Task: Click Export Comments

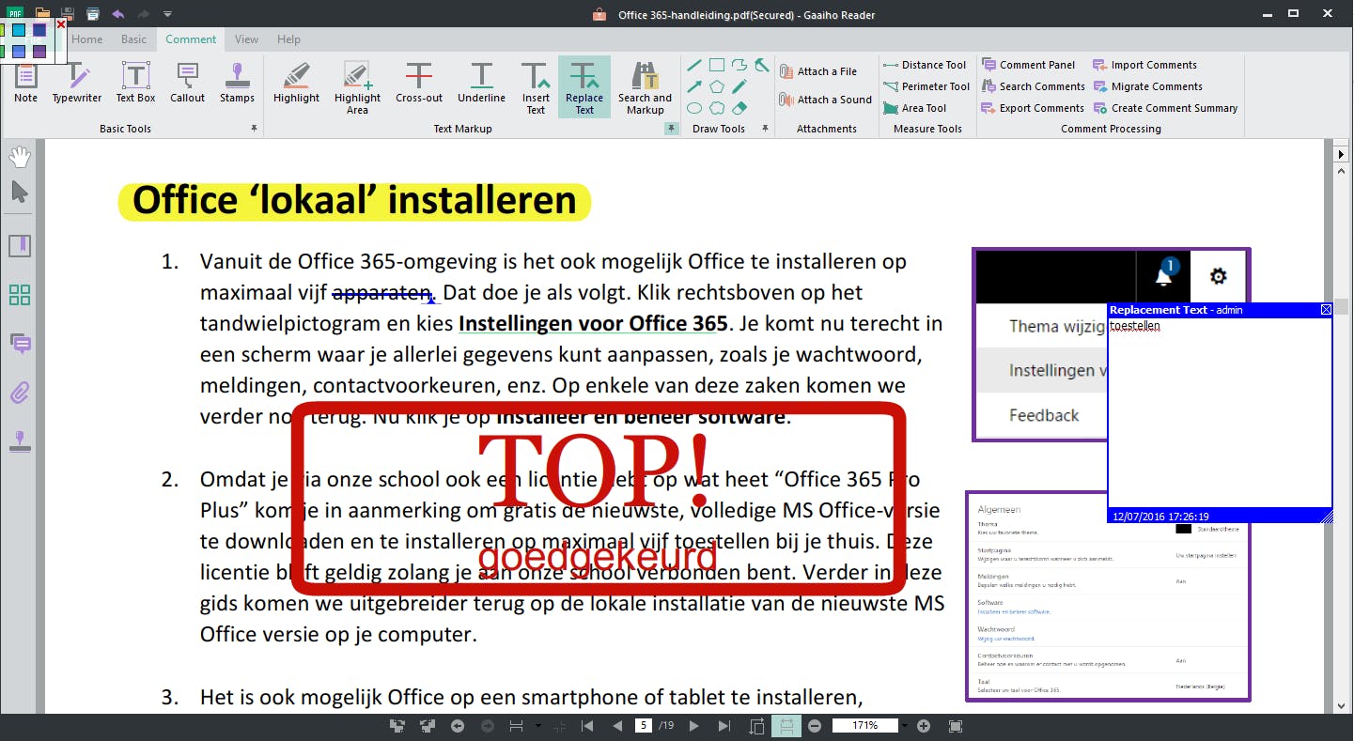Action: 1033,108
